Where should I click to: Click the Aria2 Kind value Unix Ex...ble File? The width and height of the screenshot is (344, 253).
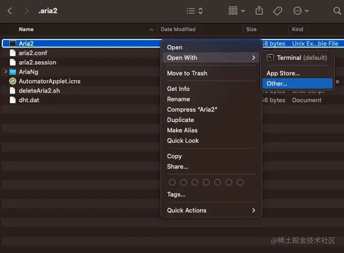click(x=315, y=43)
